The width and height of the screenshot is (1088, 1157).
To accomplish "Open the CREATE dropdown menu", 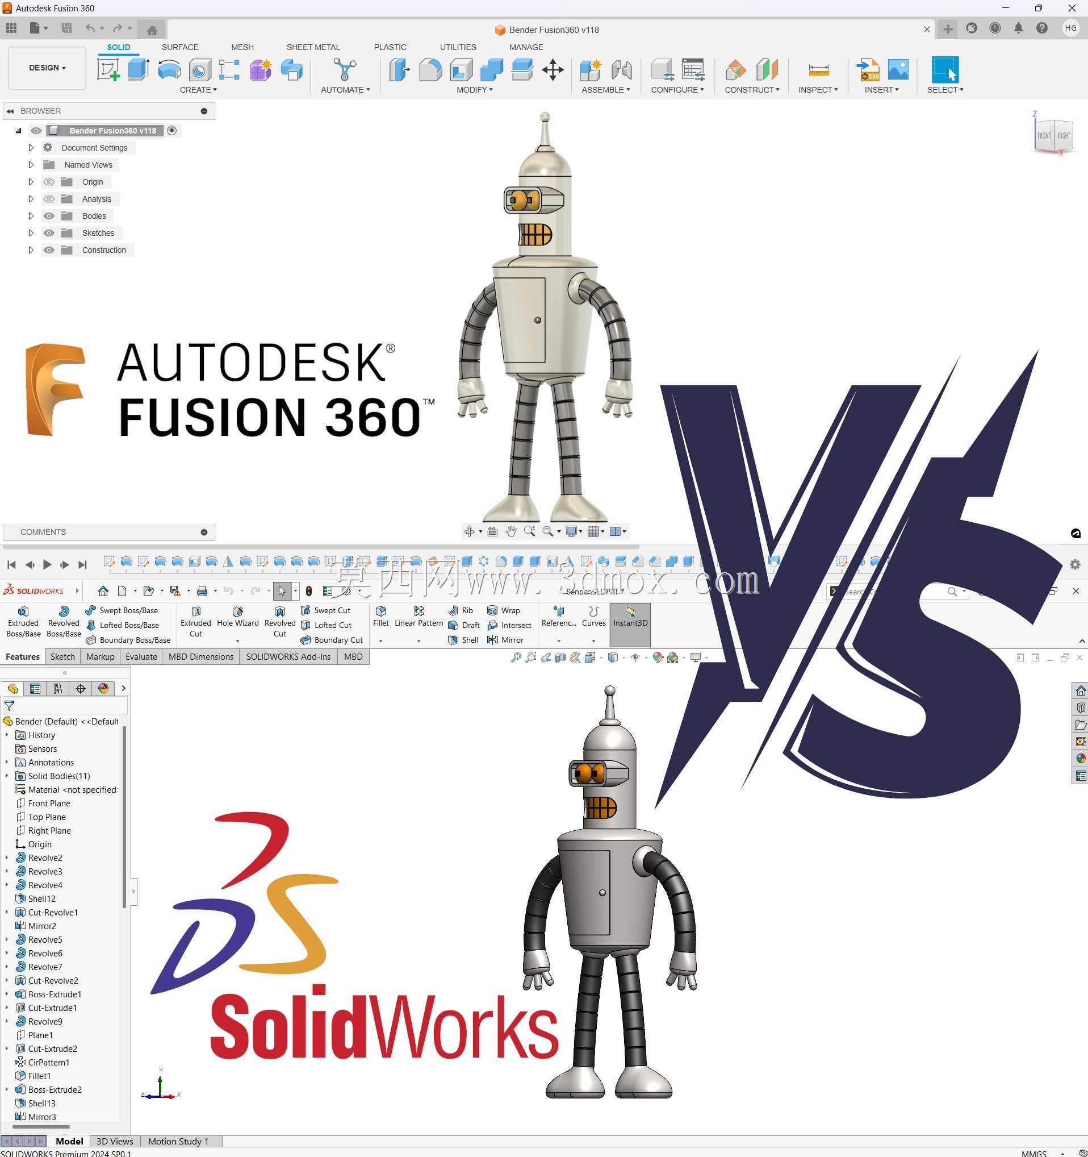I will (198, 90).
